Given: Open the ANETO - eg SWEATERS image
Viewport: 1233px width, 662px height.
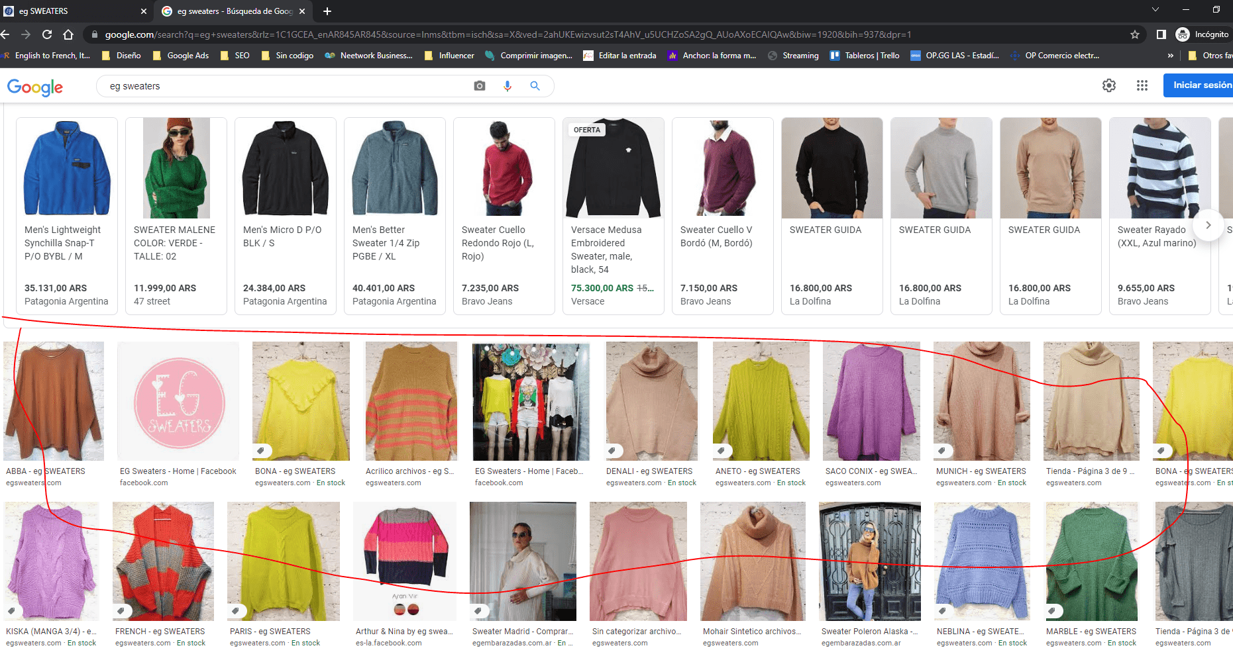Looking at the screenshot, I should tap(761, 401).
